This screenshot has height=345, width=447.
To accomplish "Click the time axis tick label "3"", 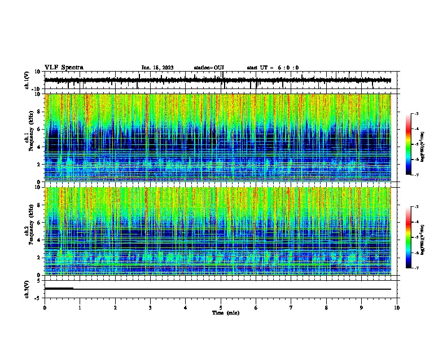I will point(150,308).
